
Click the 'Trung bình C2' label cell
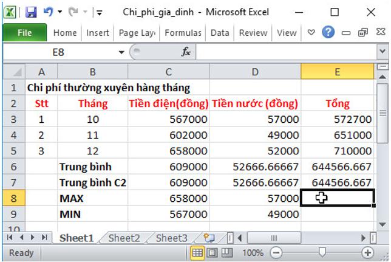click(92, 182)
